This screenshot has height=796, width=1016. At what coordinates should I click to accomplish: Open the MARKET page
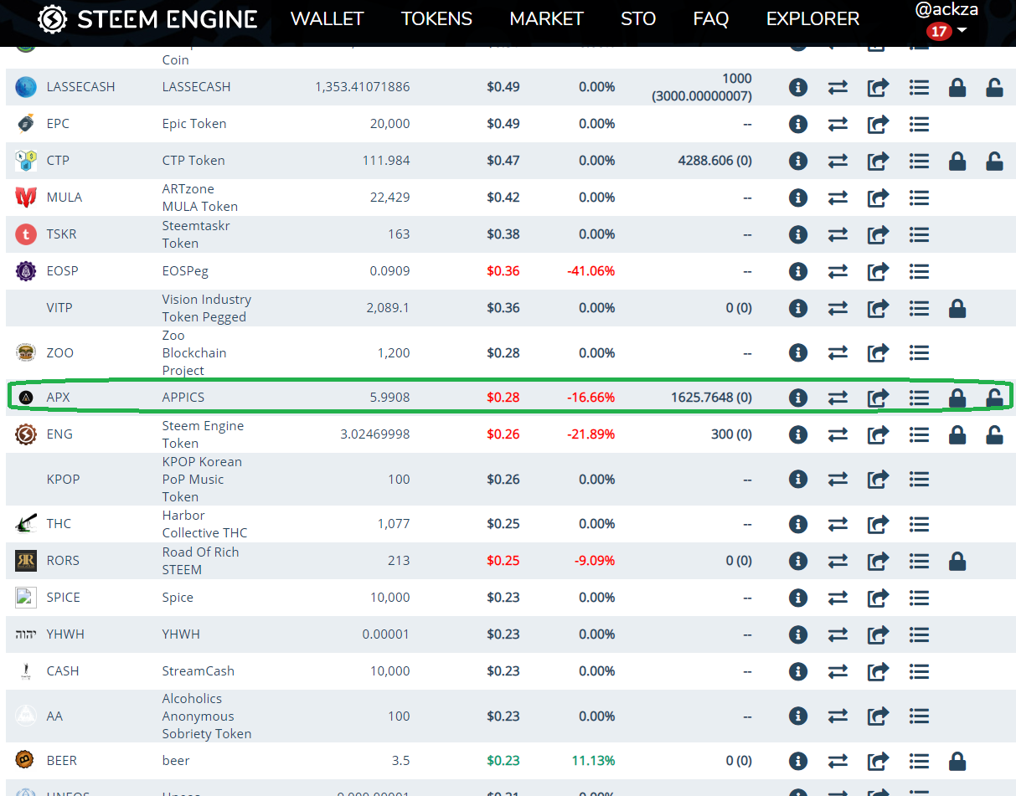(546, 18)
